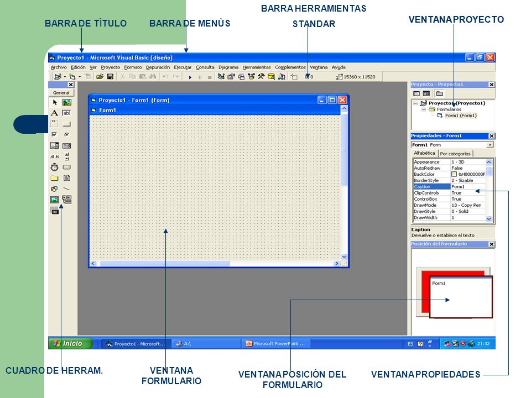Screen dimensions: 531x398
Task: Open the A:\ taskbar window button
Action: (205, 343)
